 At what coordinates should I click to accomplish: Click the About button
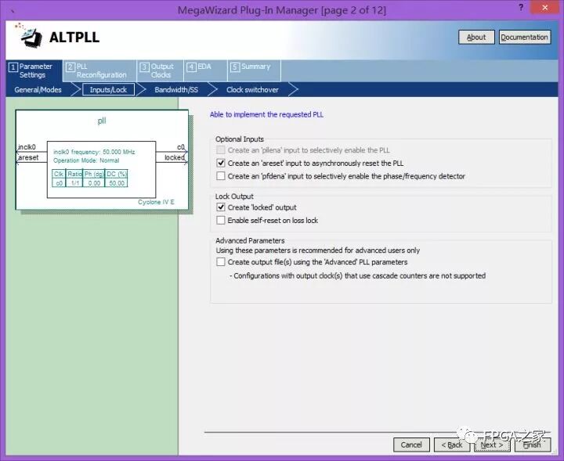476,38
